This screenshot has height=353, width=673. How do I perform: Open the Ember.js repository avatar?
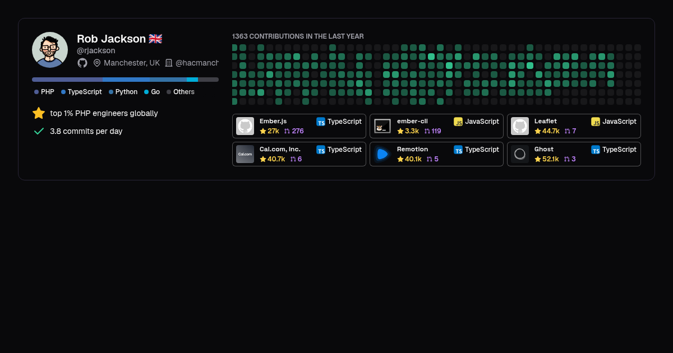pos(245,126)
